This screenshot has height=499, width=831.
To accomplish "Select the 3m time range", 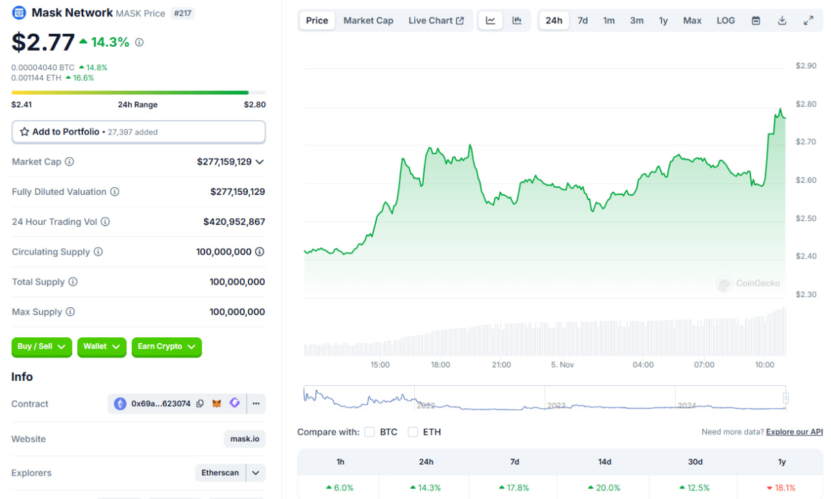I will click(x=637, y=20).
